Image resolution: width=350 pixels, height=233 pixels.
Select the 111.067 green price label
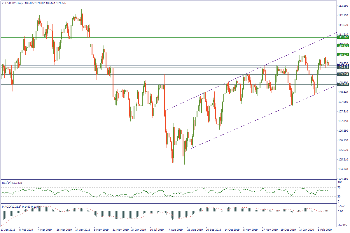[x=343, y=37]
